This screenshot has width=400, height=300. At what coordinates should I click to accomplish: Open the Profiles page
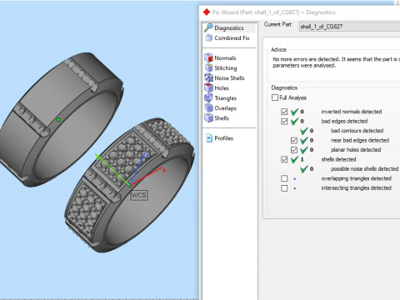(x=223, y=137)
